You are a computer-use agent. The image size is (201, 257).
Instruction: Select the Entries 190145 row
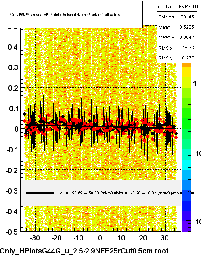pyautogui.click(x=176, y=17)
